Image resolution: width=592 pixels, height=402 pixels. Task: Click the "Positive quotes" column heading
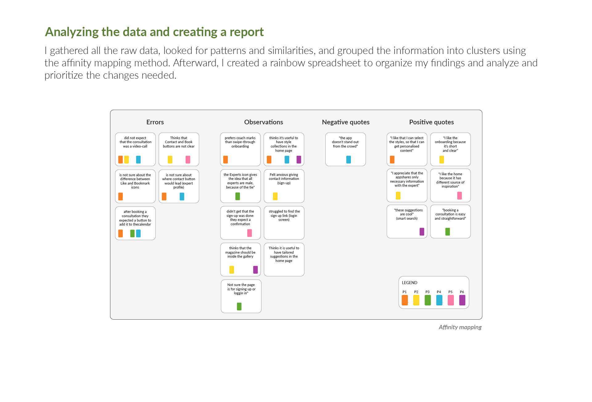point(431,122)
